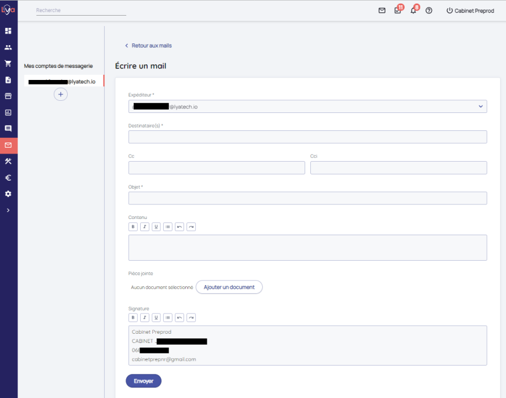
Task: Click Ajouter un document button
Action: [x=229, y=287]
